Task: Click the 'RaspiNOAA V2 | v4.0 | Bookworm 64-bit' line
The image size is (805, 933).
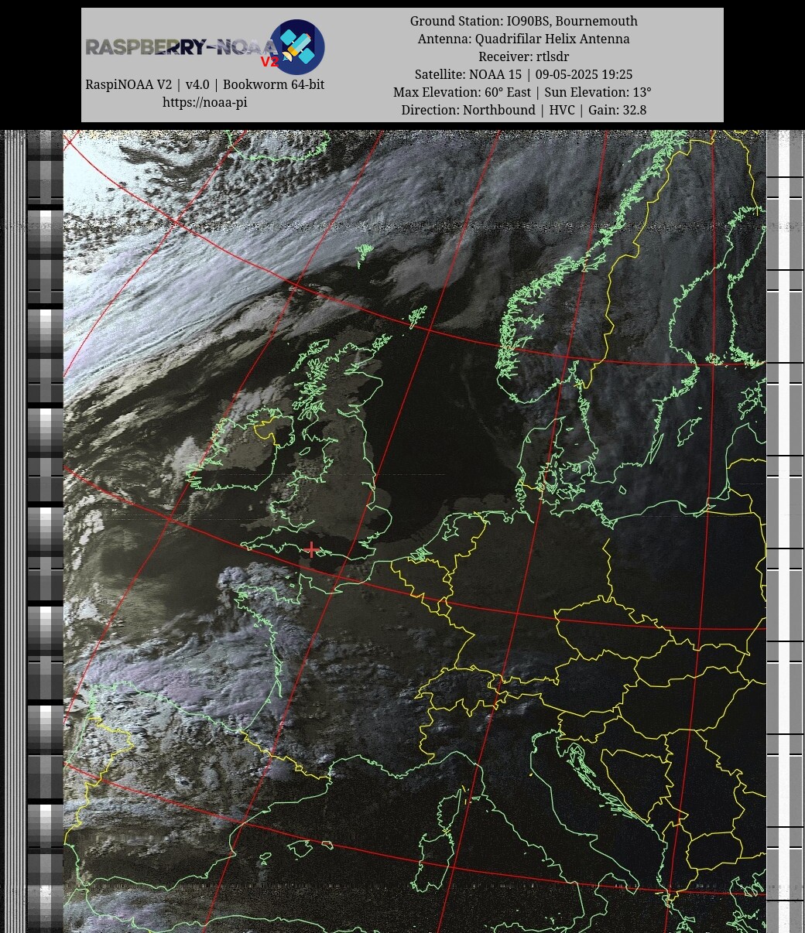Action: coord(204,84)
